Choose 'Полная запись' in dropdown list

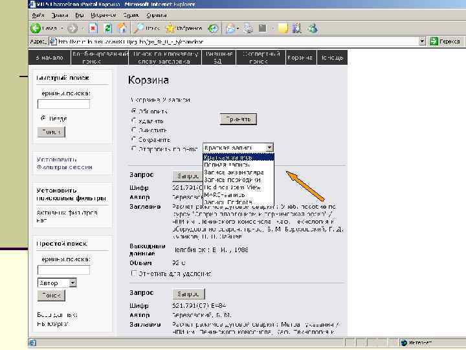[x=238, y=165]
